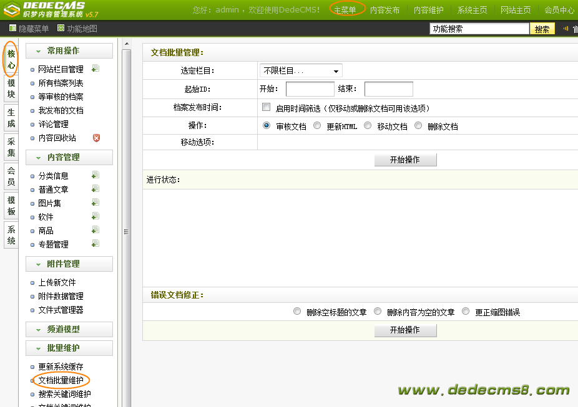This screenshot has height=407, width=578.
Task: Click the add icon next to 商品
Action: tap(96, 230)
